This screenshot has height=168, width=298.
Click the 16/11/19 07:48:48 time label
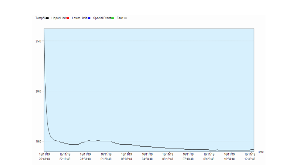click(188, 157)
